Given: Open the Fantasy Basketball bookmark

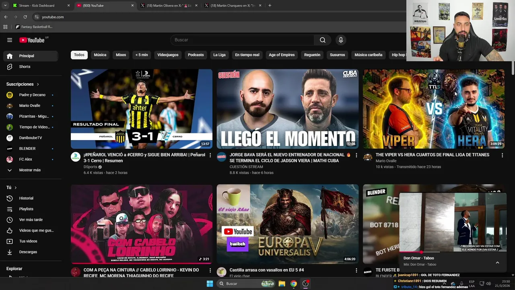Looking at the screenshot, I should (x=34, y=27).
